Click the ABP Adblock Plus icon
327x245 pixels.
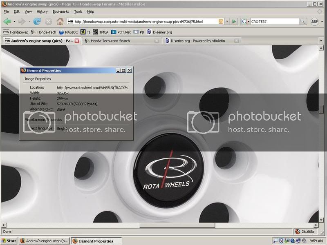(x=314, y=22)
